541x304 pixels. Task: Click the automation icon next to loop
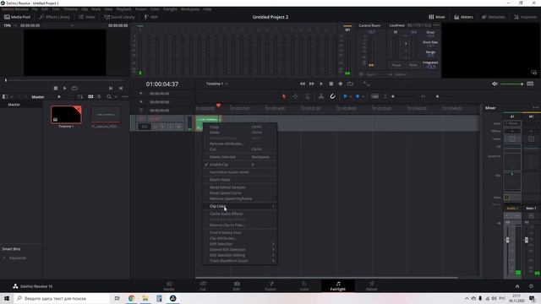point(366,84)
